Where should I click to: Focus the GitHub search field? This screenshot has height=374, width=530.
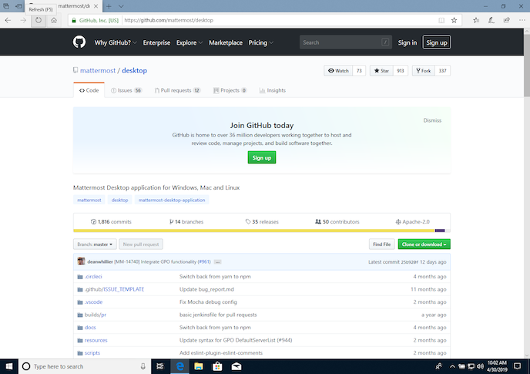344,42
